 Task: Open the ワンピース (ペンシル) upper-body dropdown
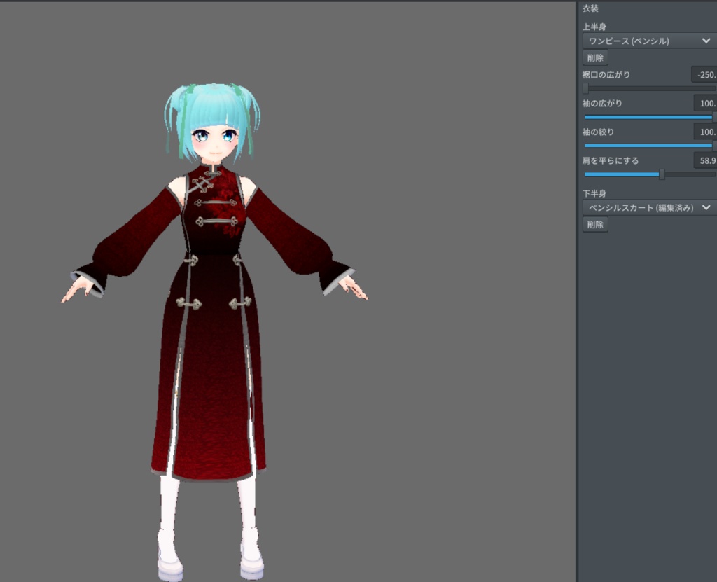coord(644,41)
